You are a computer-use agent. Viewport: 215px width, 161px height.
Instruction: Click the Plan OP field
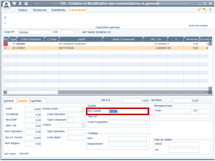pyautogui.click(x=128, y=117)
